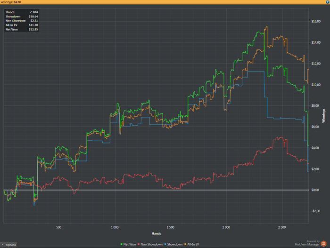Click the Winnings: $4,20 title text
The image size is (330, 248).
click(x=11, y=2)
